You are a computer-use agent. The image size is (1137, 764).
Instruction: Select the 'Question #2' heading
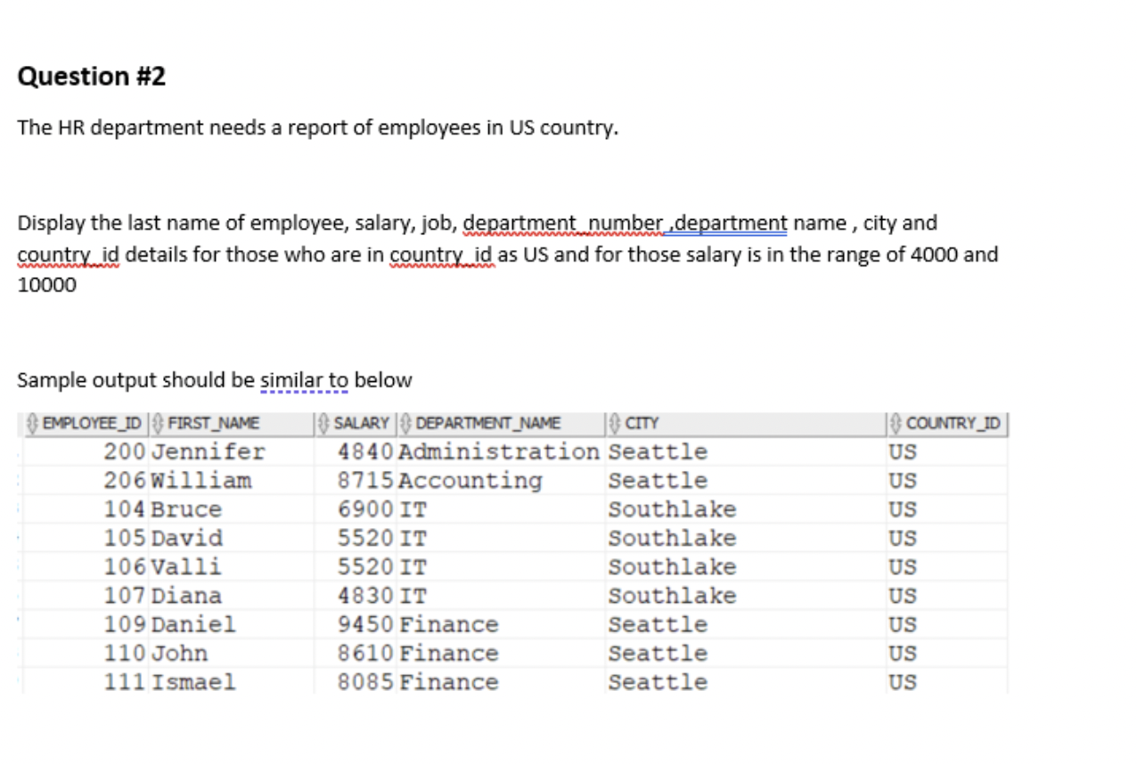92,77
